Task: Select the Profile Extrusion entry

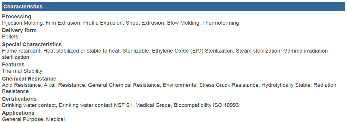Action: [x=103, y=23]
